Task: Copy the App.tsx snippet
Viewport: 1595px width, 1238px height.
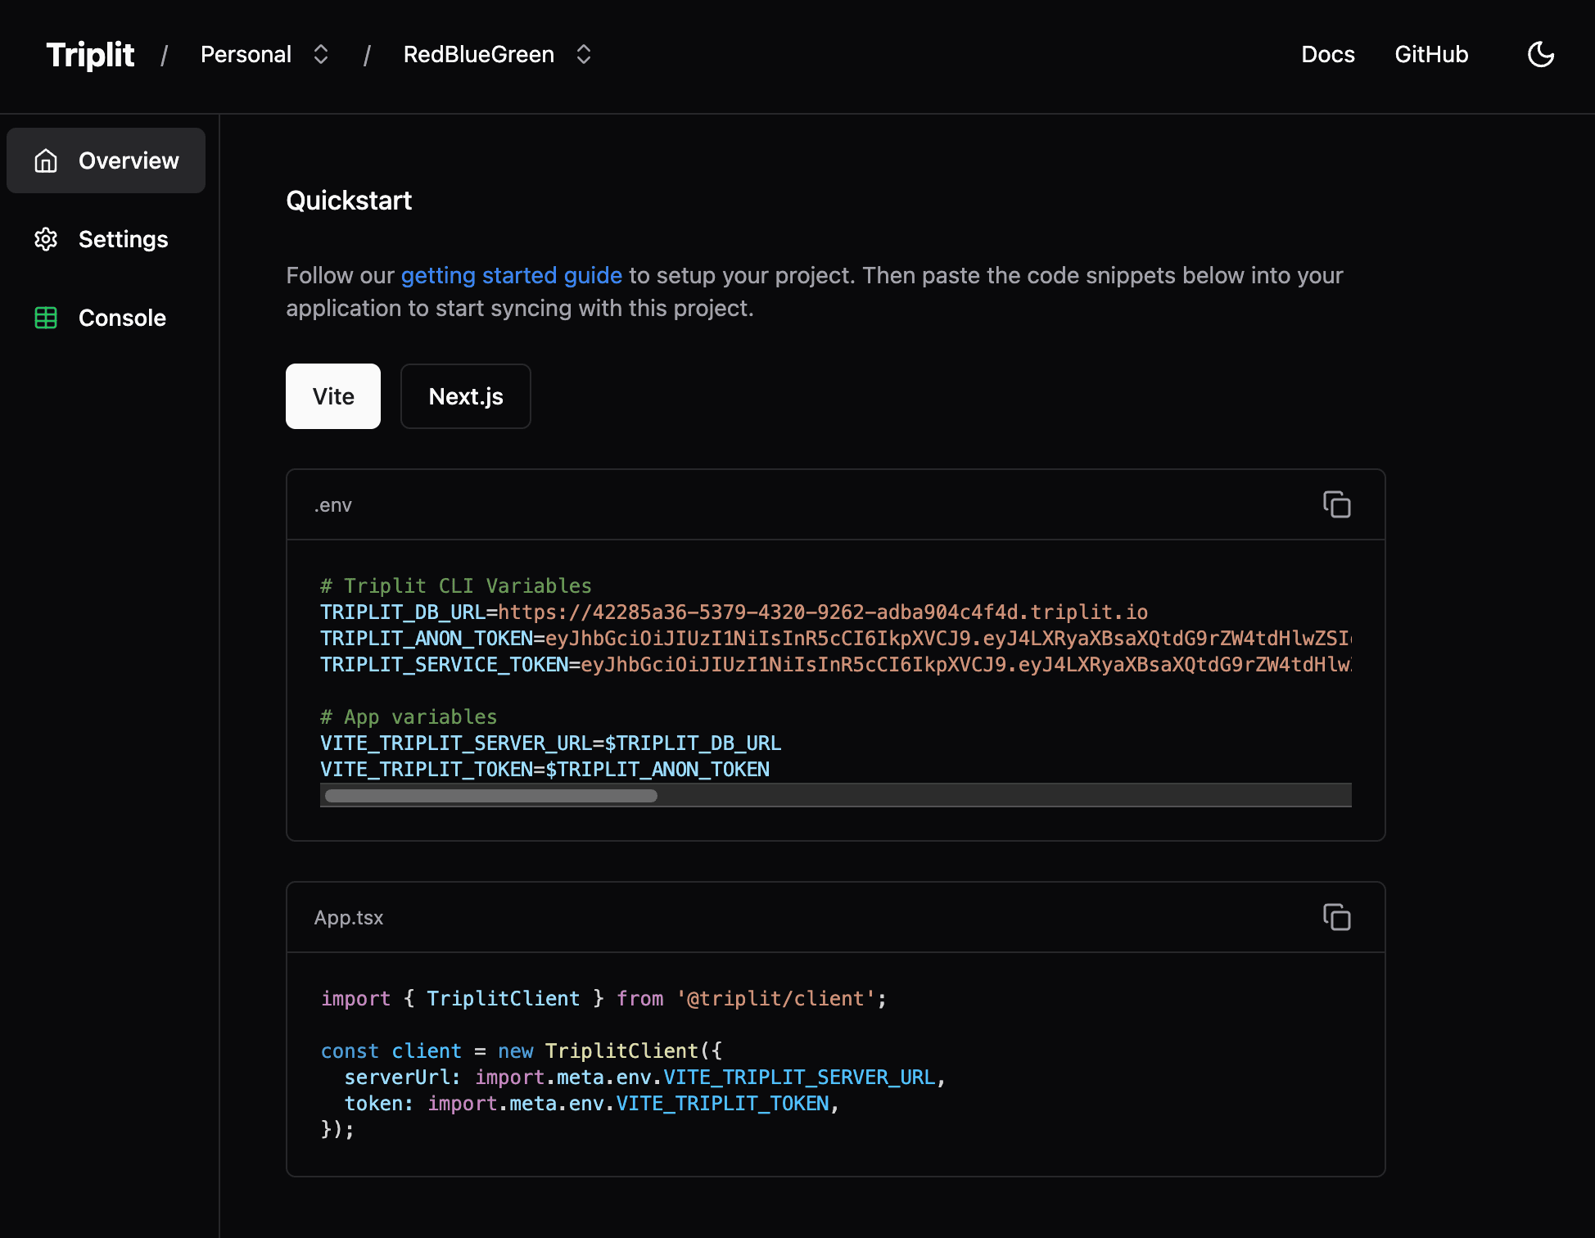Action: click(x=1336, y=917)
